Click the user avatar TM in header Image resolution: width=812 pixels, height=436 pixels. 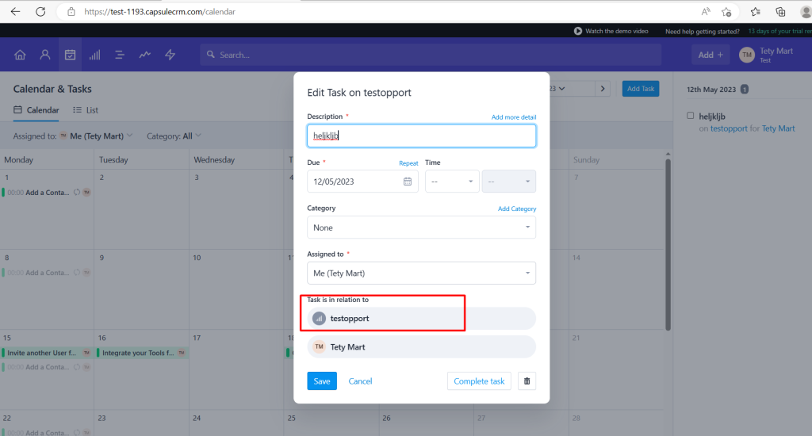(x=747, y=55)
